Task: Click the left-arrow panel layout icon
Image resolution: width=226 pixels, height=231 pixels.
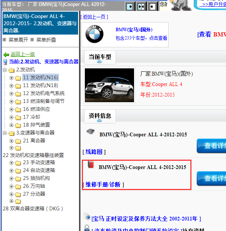Action: coord(152,7)
